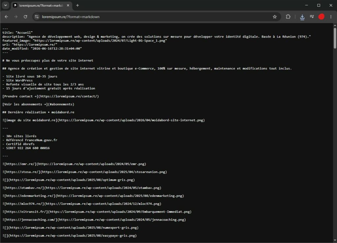Close the loremipsum.re tab
This screenshot has height=243, width=337.
coord(68,5)
